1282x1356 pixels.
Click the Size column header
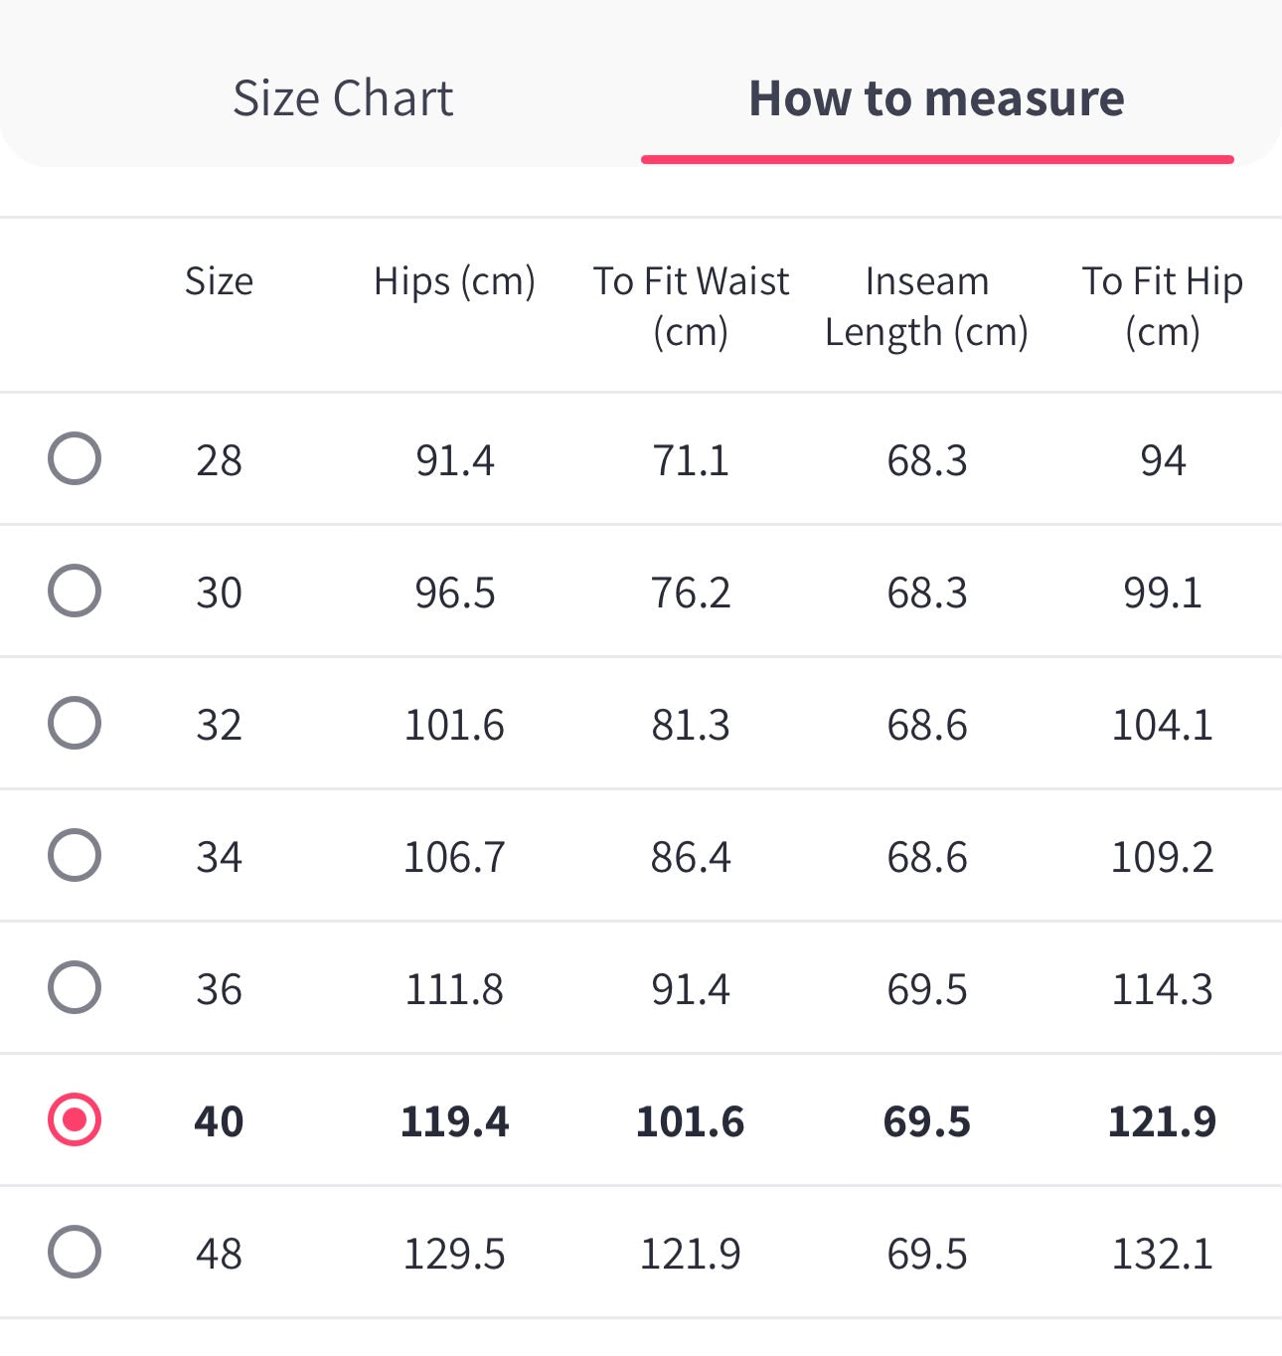point(219,281)
